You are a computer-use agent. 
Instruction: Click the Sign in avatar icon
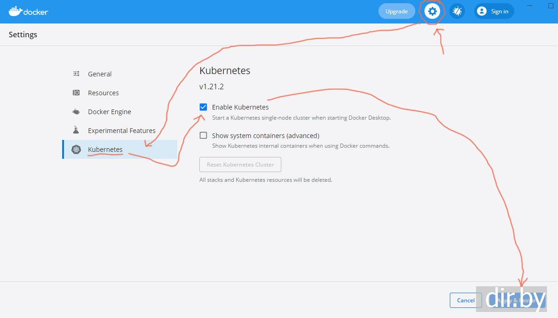pos(482,12)
